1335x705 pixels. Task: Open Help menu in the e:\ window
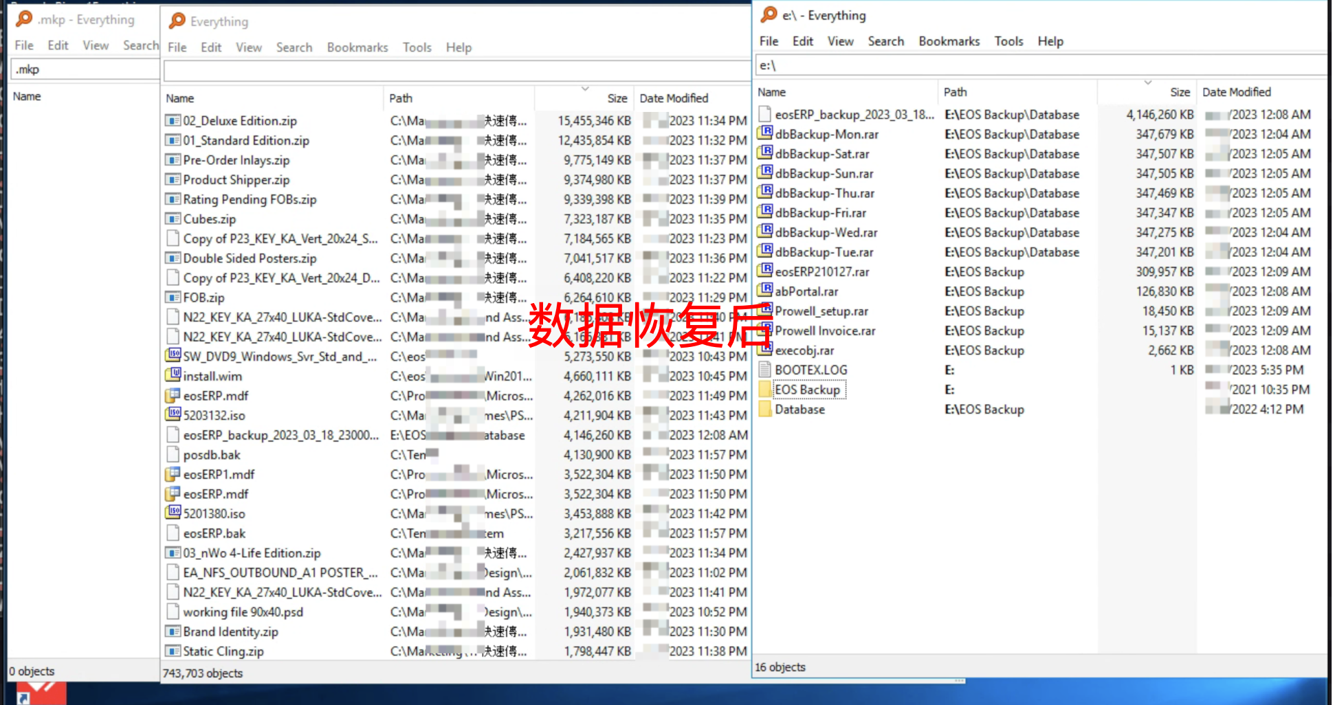[1050, 41]
